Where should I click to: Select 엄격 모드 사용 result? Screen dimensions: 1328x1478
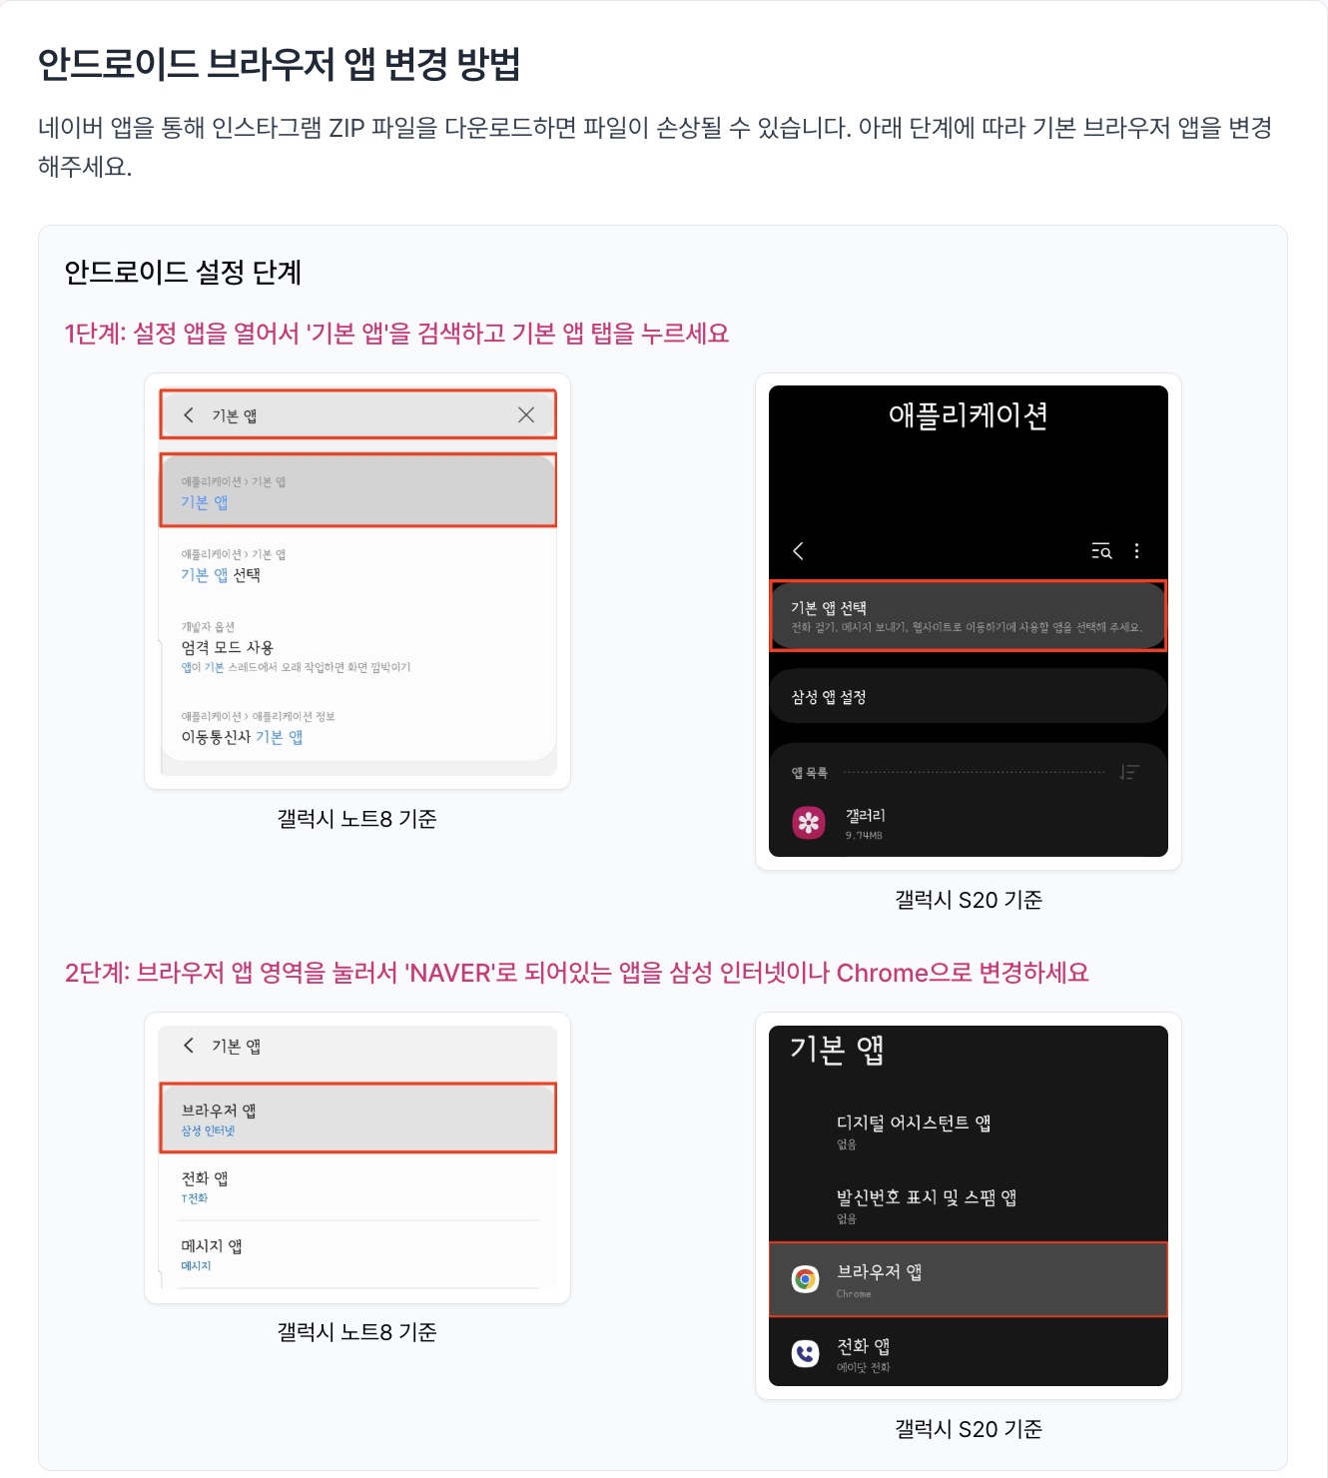tap(357, 646)
